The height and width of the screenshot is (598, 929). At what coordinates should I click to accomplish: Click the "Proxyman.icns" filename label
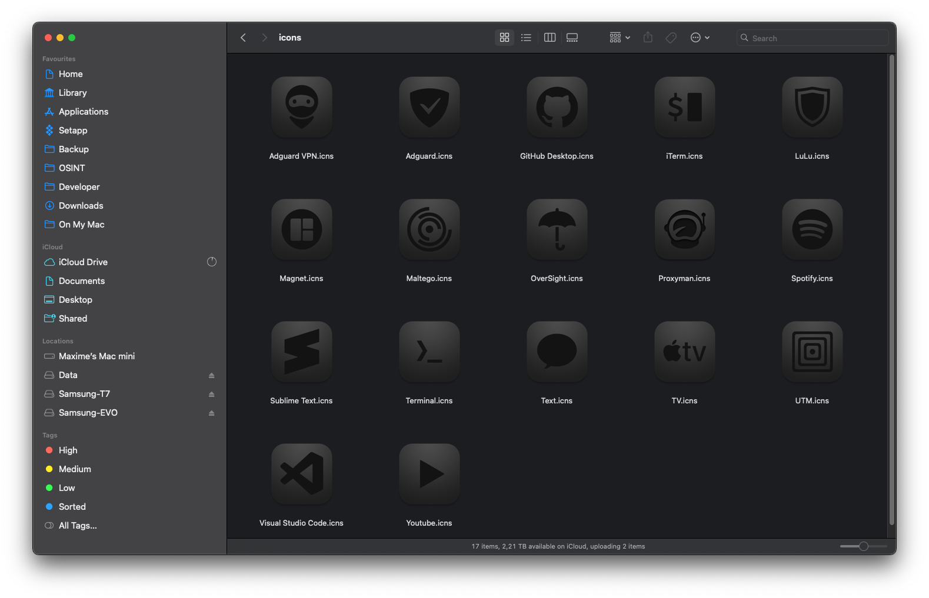(684, 278)
